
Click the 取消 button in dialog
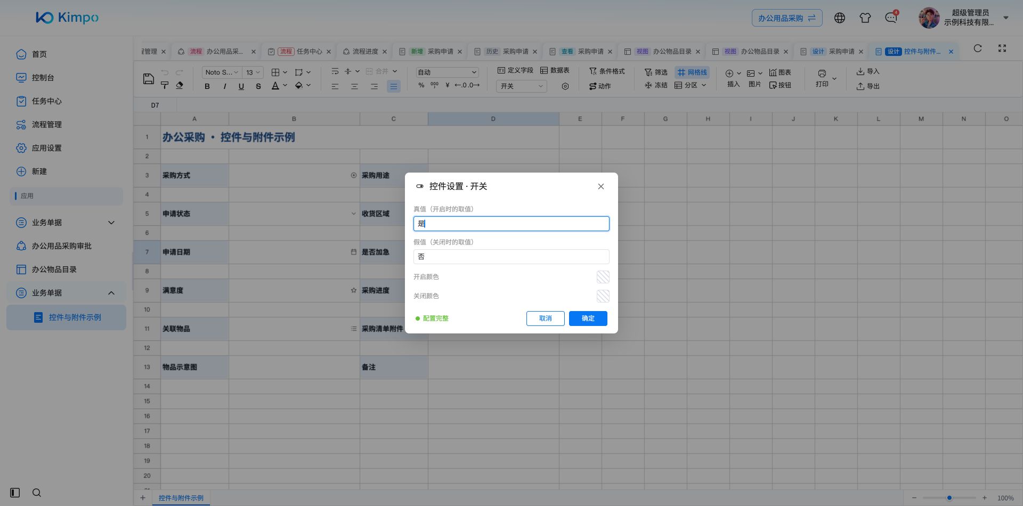click(x=546, y=319)
